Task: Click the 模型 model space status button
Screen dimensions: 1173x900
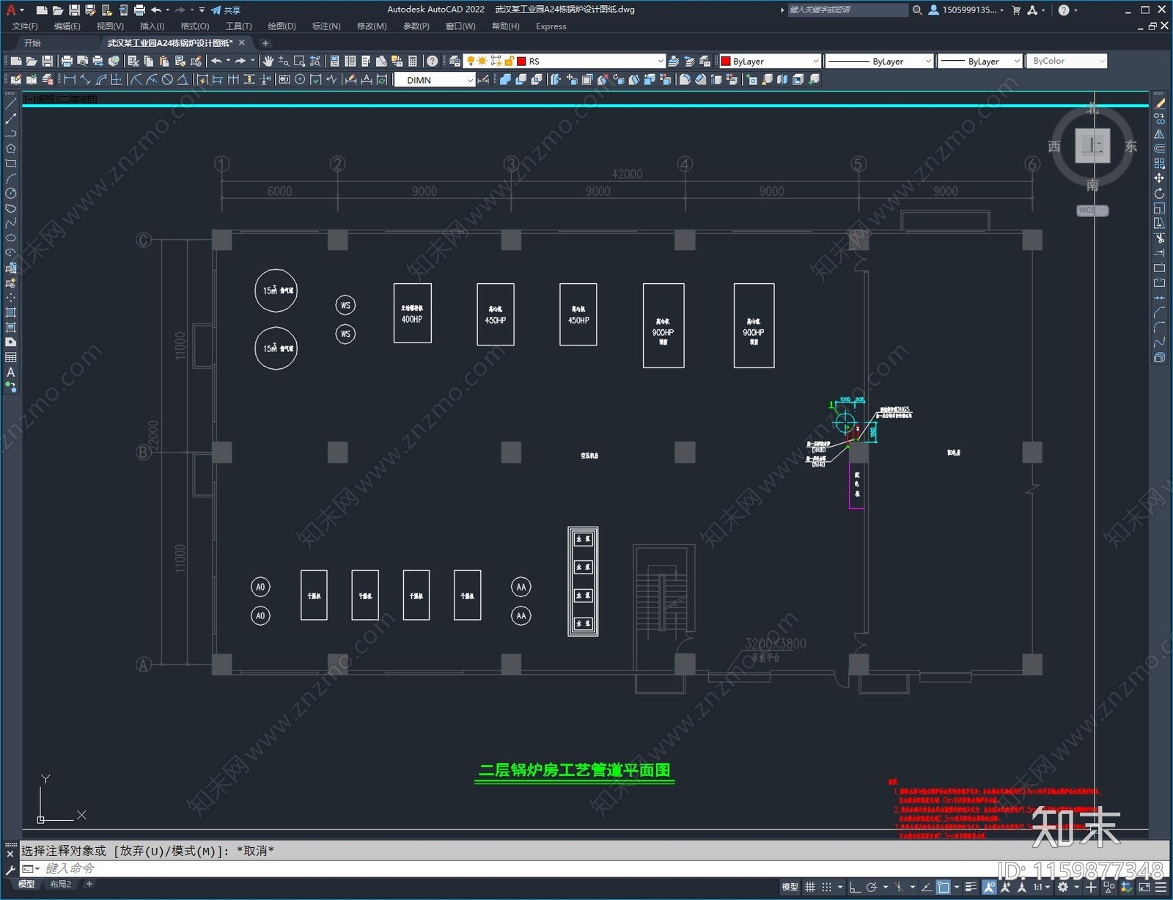Action: 790,887
